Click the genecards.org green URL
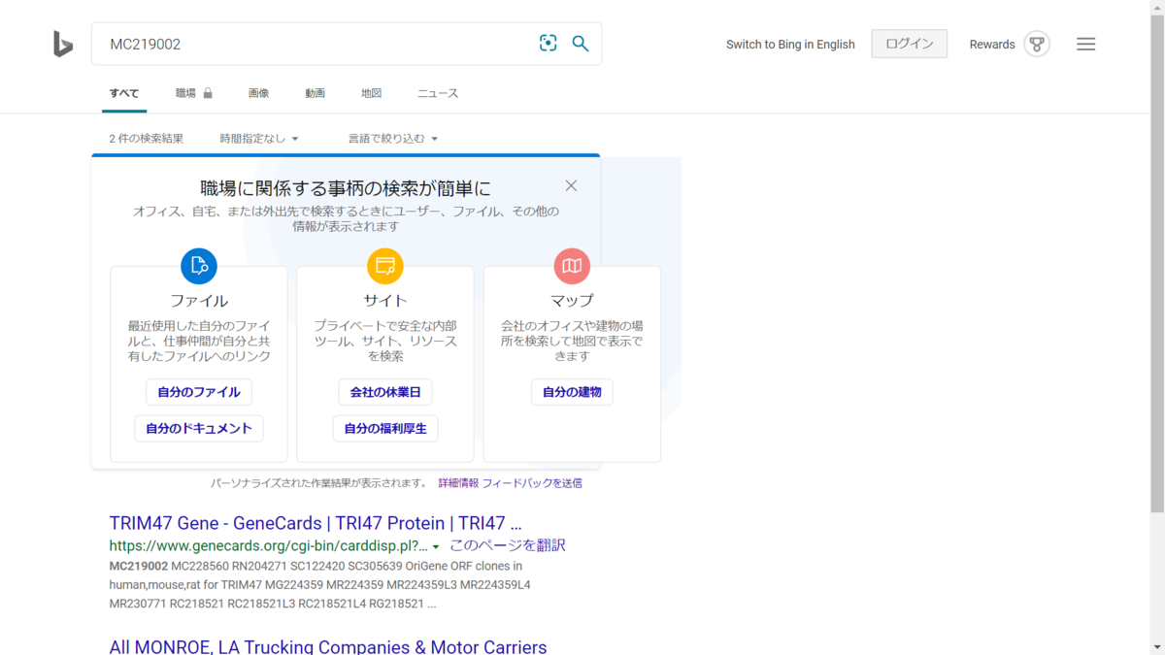The image size is (1165, 655). point(268,545)
